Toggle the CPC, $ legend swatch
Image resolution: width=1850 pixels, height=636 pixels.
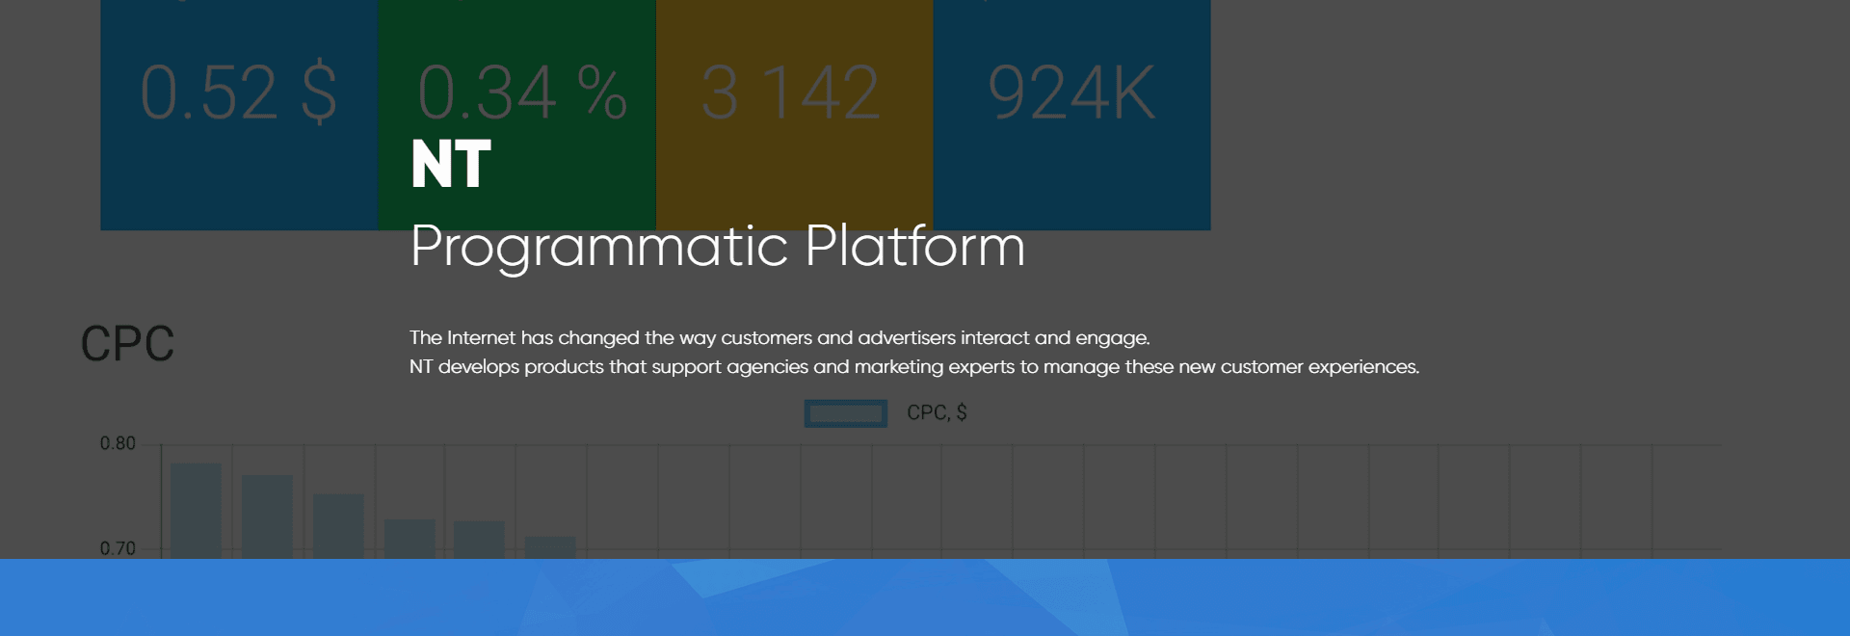[x=845, y=413]
